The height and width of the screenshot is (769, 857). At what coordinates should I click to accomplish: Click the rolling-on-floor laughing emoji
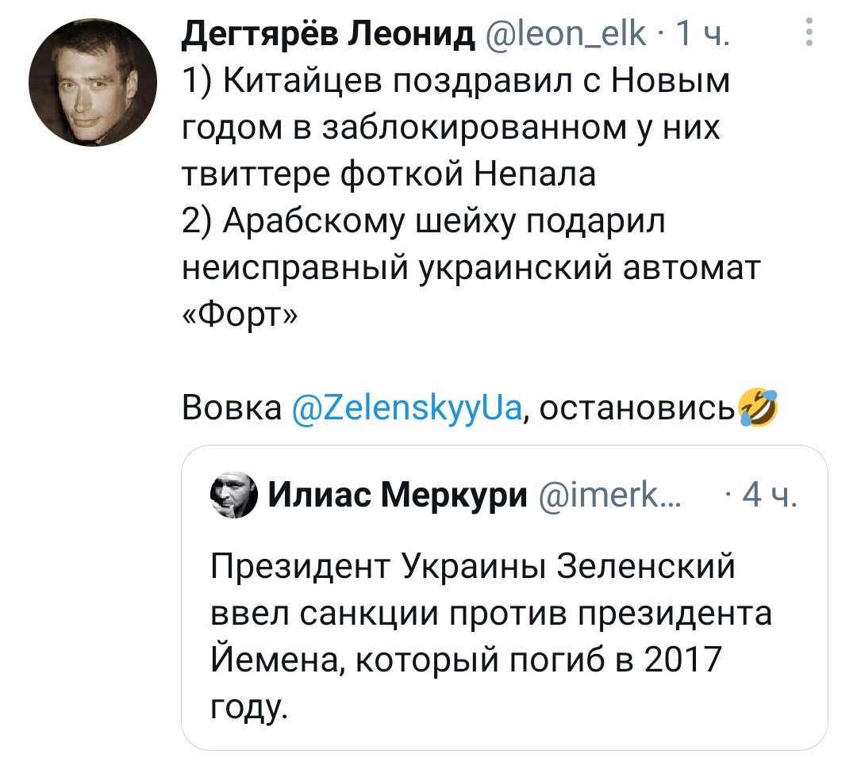[x=758, y=407]
